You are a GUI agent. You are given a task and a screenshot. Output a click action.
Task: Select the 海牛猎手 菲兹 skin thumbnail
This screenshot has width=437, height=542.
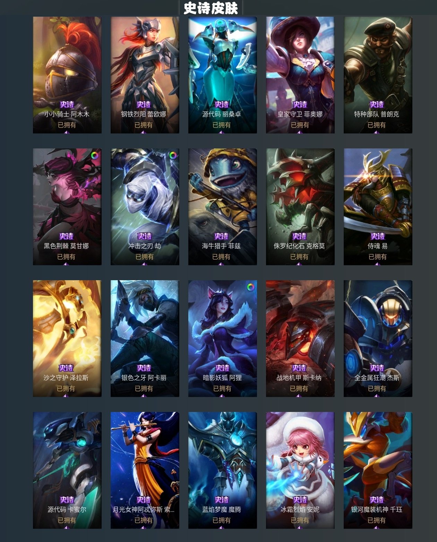(x=223, y=207)
